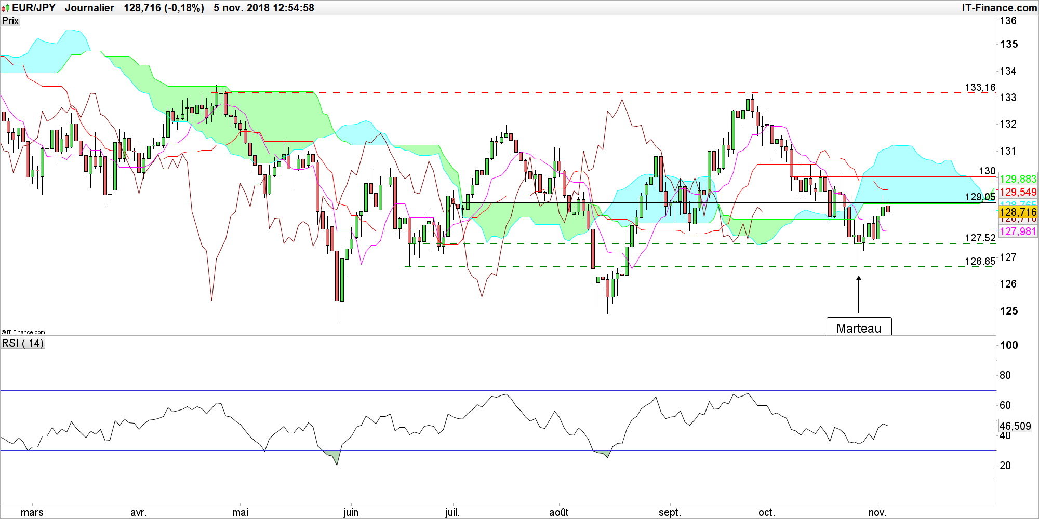1039x519 pixels.
Task: Click the 135 price axis label
Action: pyautogui.click(x=1009, y=44)
